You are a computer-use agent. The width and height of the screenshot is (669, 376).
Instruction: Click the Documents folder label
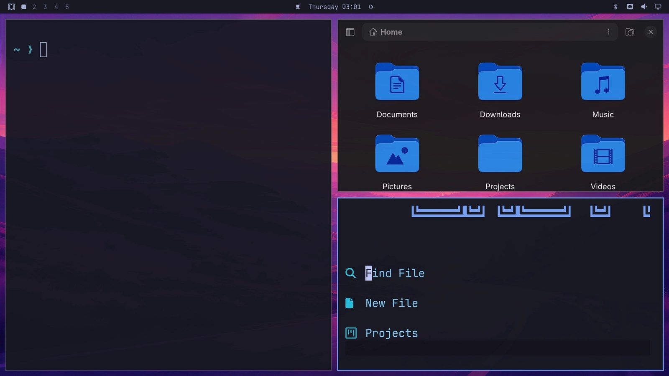397,114
